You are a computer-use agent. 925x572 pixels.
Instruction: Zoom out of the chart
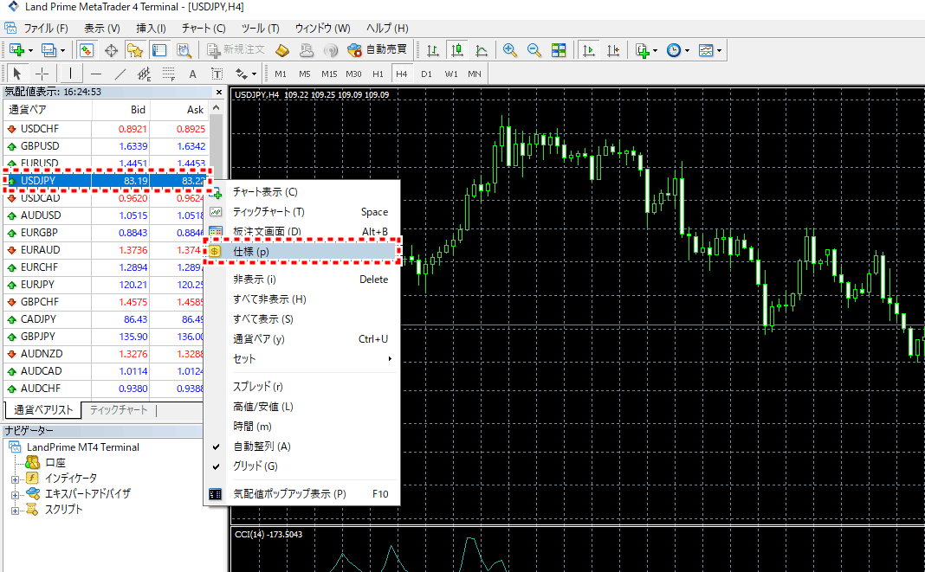pyautogui.click(x=534, y=50)
